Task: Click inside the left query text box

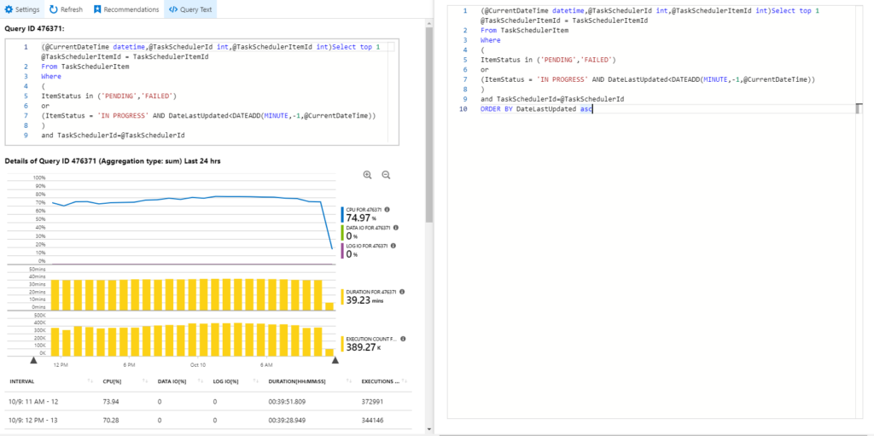Action: pos(201,92)
